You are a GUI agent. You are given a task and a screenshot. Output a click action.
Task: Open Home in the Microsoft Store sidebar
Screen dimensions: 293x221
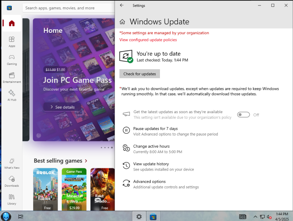point(11,23)
